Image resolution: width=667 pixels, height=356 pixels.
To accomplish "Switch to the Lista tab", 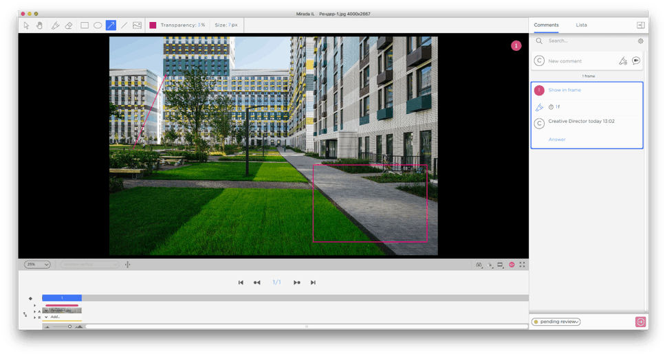I will (581, 25).
